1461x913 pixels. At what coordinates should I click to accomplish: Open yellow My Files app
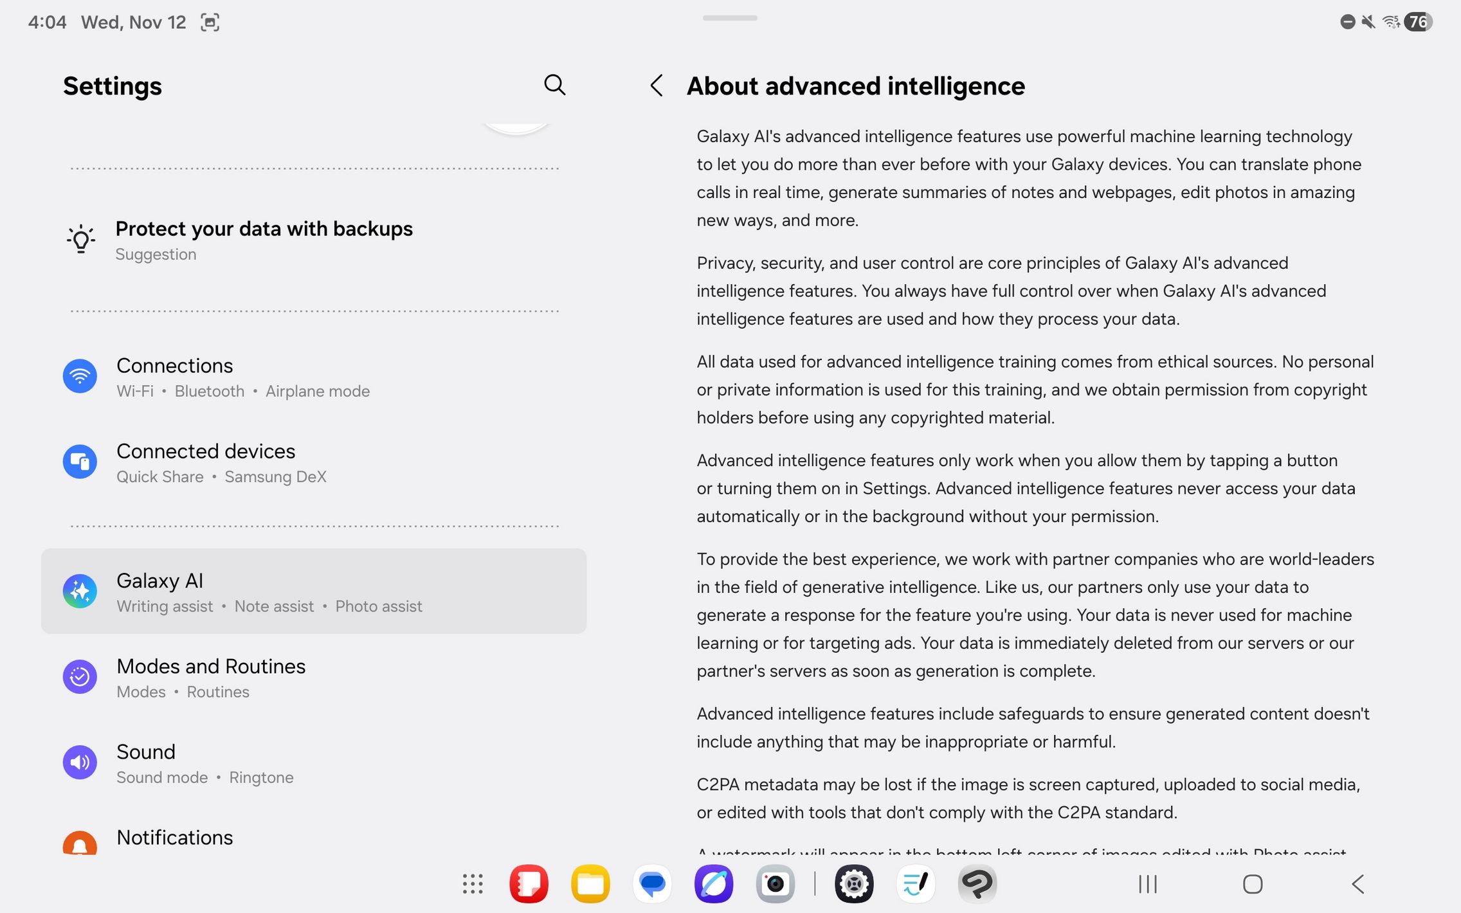pos(590,884)
